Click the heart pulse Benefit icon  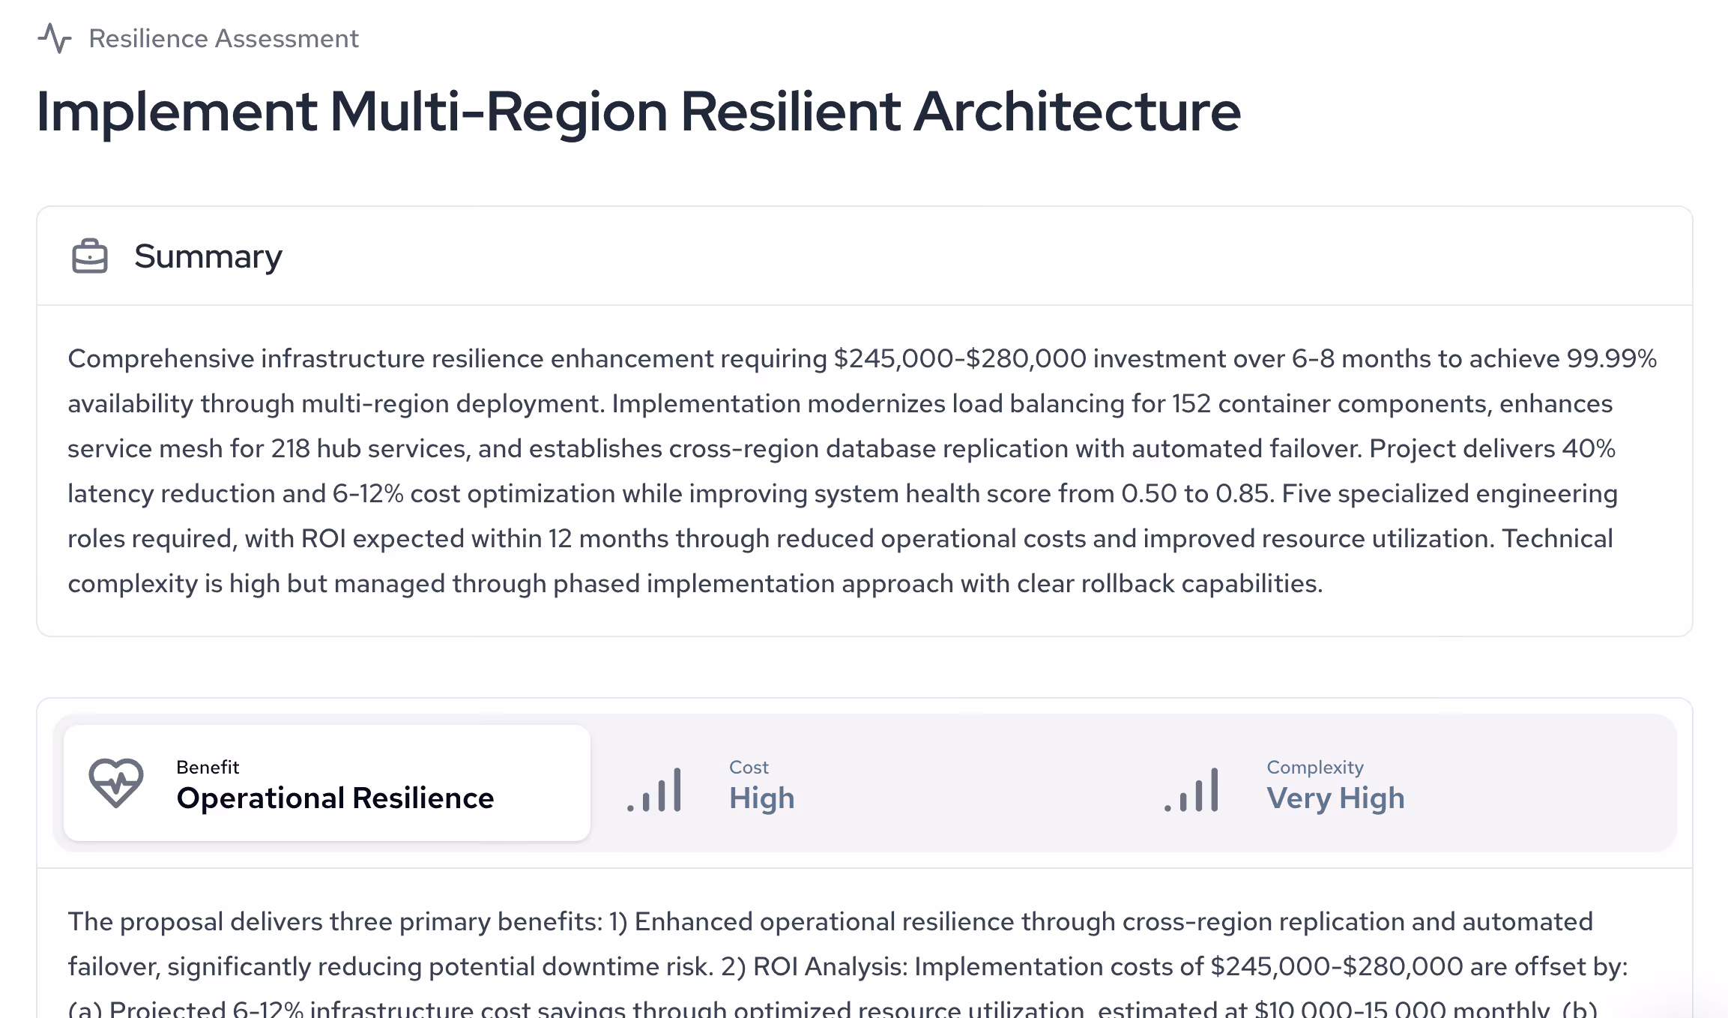coord(116,783)
